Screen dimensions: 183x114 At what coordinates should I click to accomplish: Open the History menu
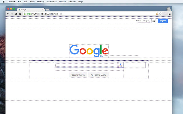click(41, 1)
